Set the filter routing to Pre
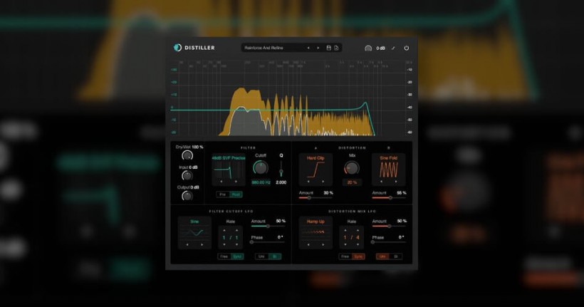The image size is (584, 307). tap(223, 194)
